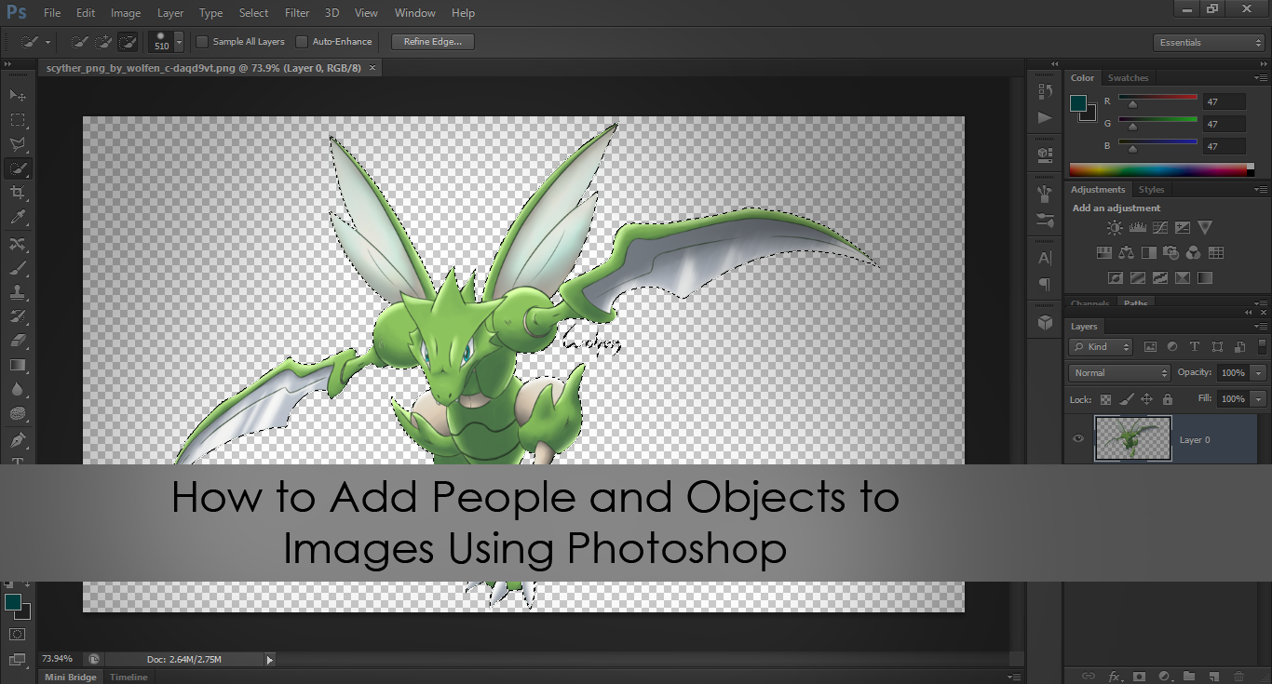
Task: Expand the status bar info arrow
Action: click(270, 660)
